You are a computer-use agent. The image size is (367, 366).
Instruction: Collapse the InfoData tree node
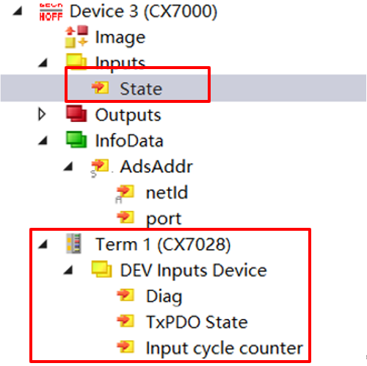click(43, 140)
